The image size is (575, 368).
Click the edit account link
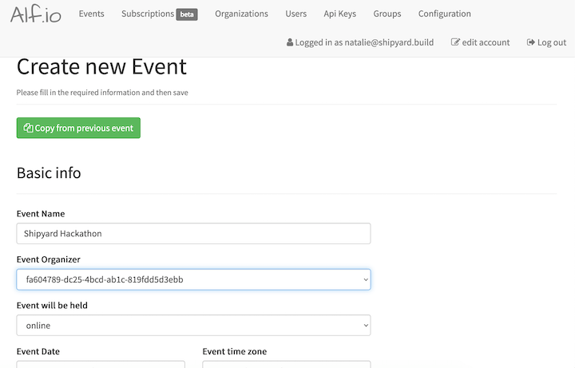click(481, 42)
